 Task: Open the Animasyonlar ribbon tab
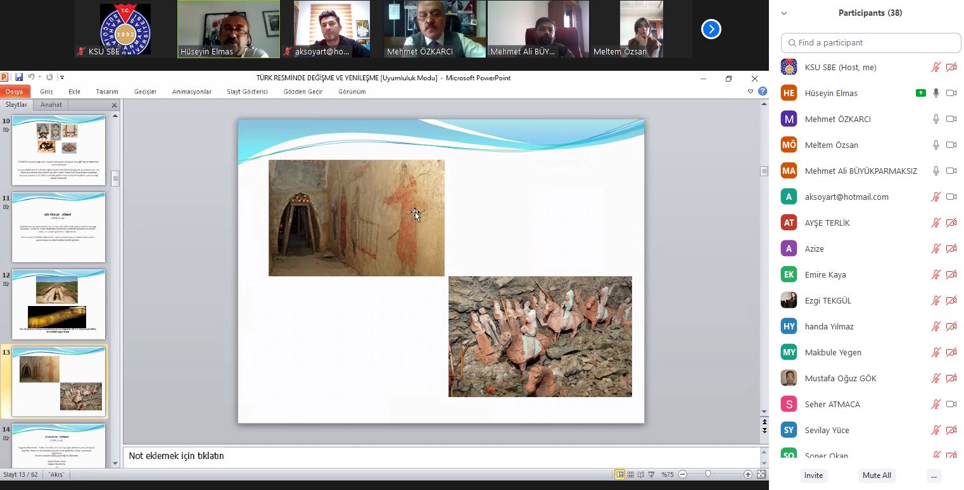pyautogui.click(x=191, y=92)
